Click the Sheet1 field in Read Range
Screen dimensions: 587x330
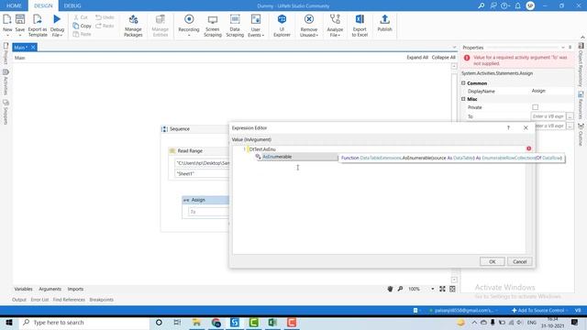coord(202,173)
